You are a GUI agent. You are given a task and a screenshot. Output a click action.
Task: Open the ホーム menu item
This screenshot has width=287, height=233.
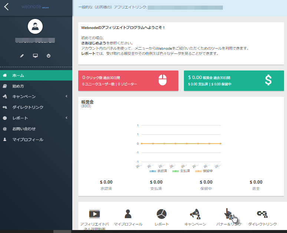click(x=36, y=75)
